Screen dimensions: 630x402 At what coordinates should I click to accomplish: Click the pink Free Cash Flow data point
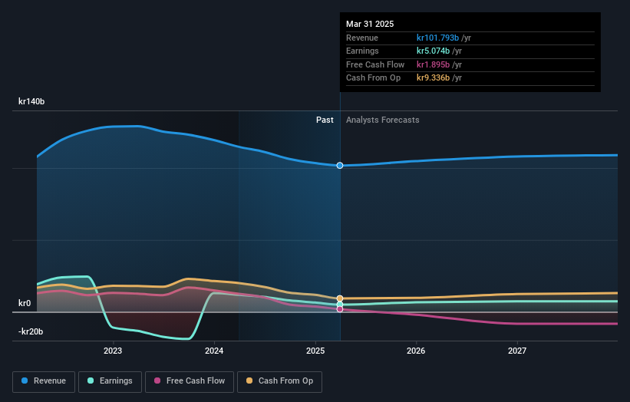[x=340, y=309]
